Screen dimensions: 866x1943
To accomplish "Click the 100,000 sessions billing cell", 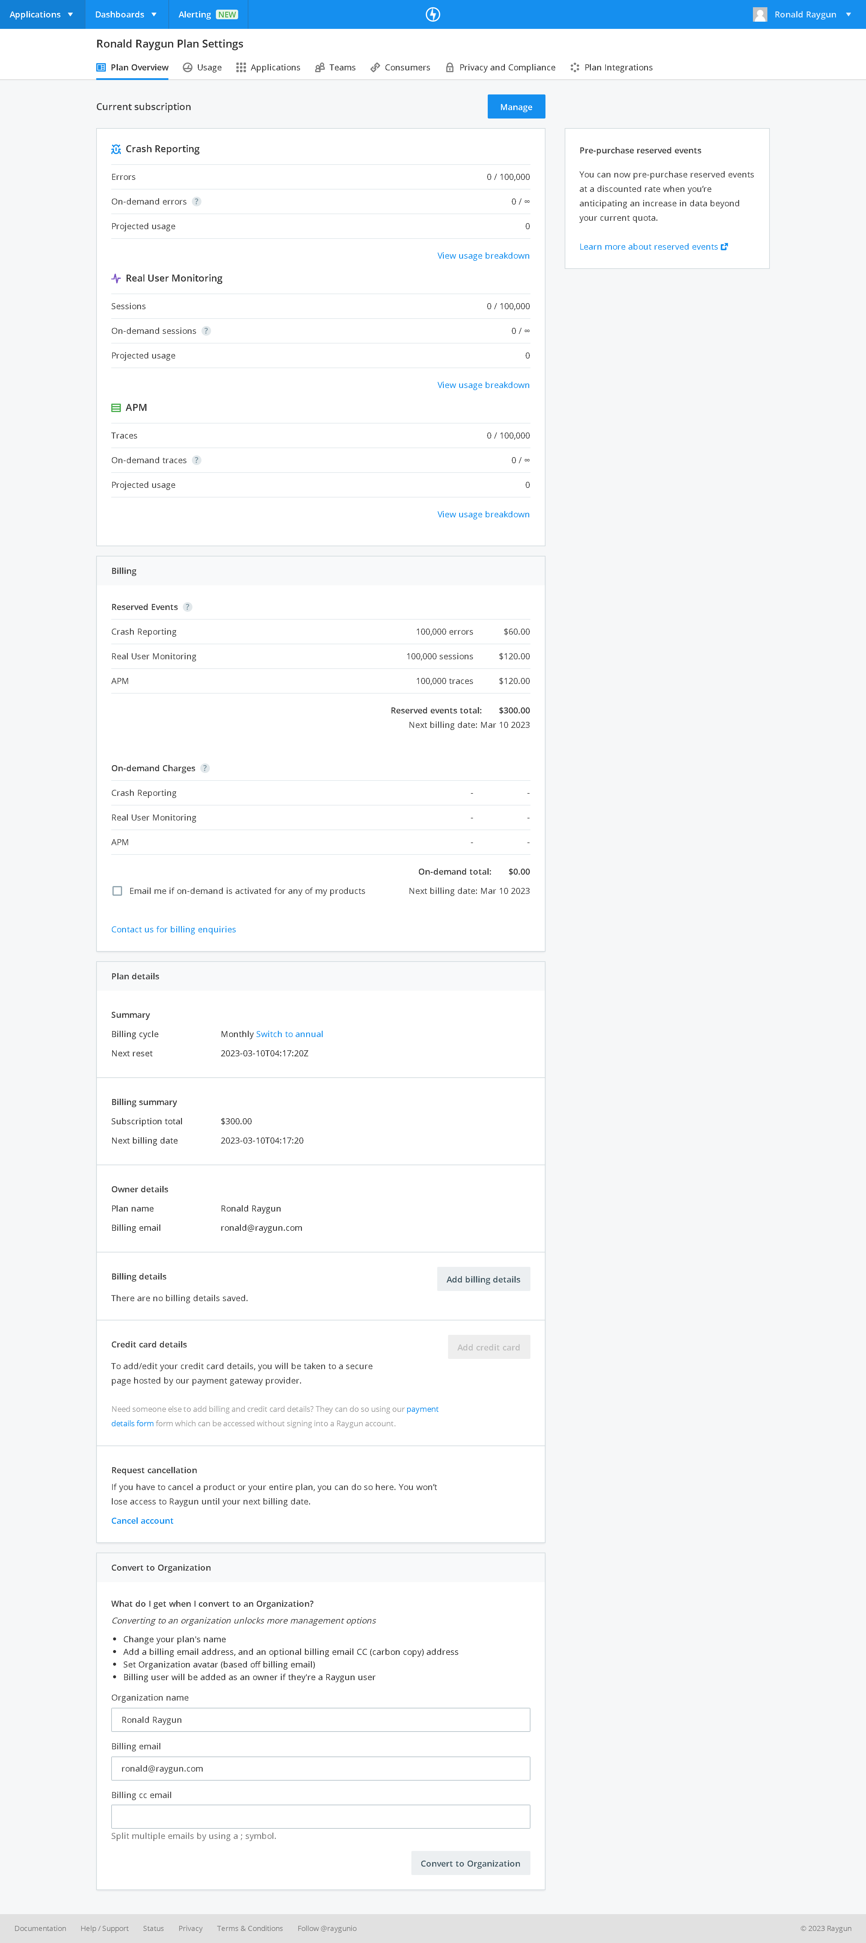I will pos(440,657).
